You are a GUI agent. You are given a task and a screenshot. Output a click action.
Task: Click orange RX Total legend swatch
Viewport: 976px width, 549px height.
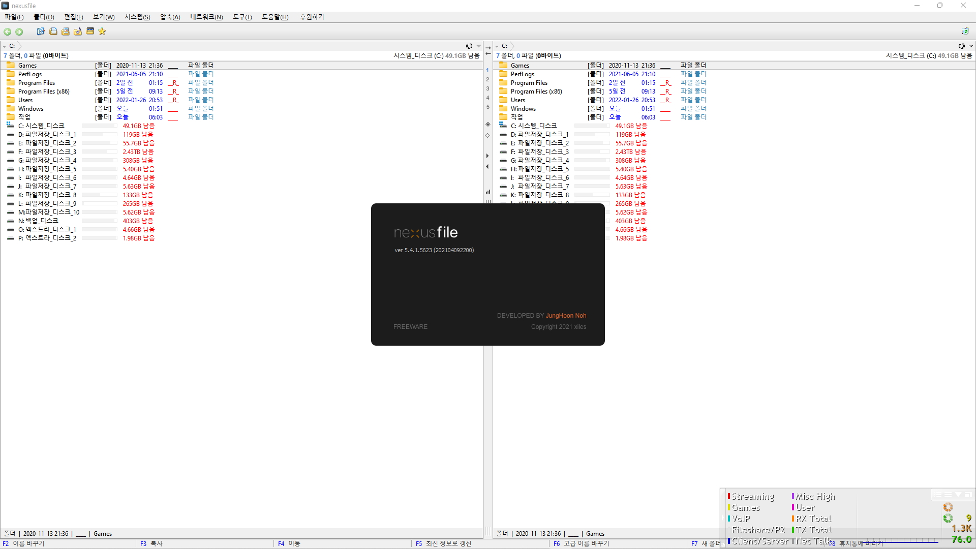click(793, 519)
